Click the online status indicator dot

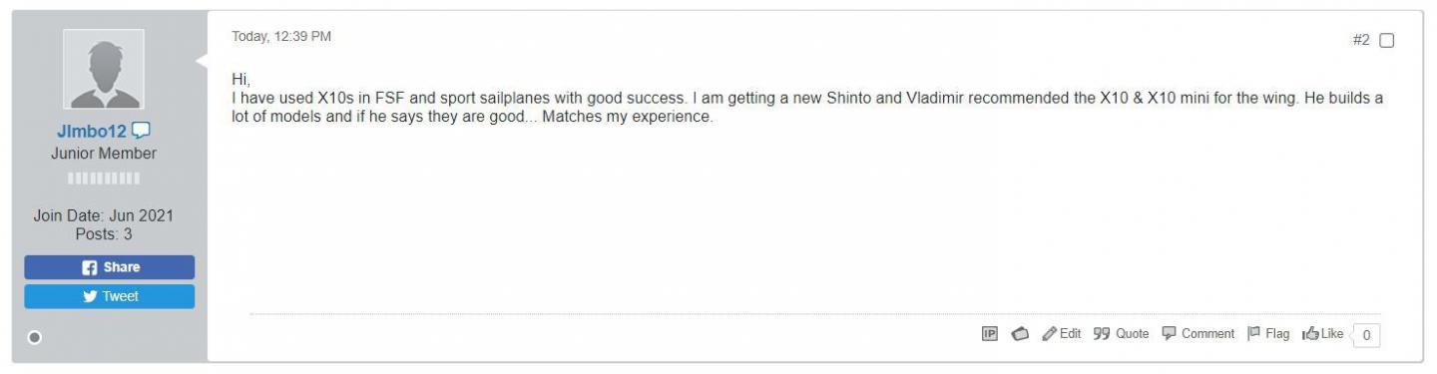tap(35, 337)
